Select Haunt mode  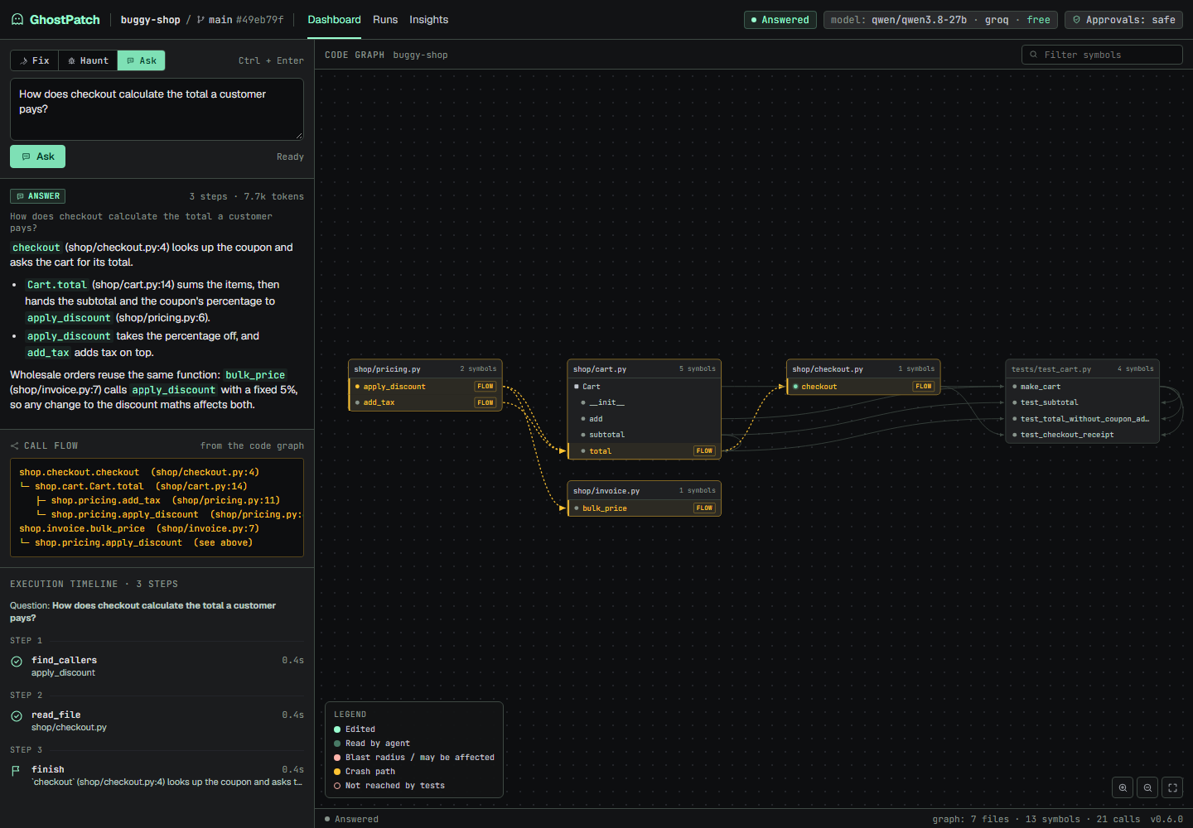click(x=88, y=60)
